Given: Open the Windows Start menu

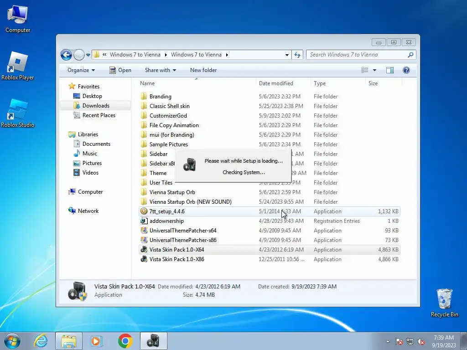Looking at the screenshot, I should click(12, 341).
